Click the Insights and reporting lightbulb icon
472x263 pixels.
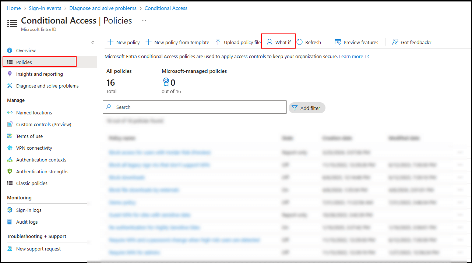tap(10, 74)
